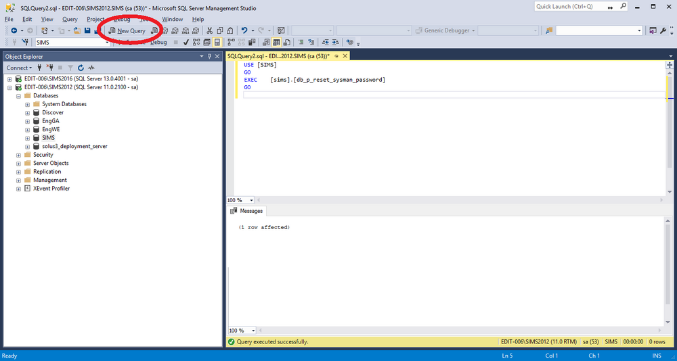This screenshot has height=361, width=677.
Task: Open the Messages pane 100 % zoom dropdown
Action: point(252,331)
